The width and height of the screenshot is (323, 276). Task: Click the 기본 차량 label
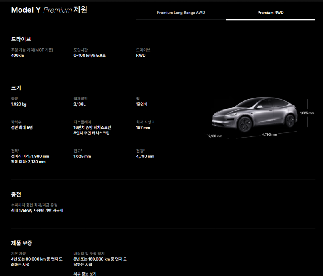coord(18,254)
